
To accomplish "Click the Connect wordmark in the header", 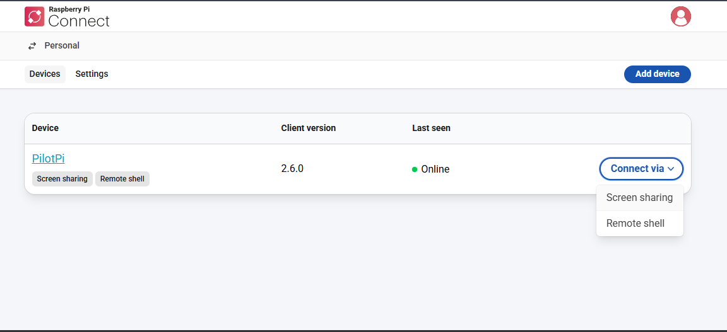I will point(79,21).
